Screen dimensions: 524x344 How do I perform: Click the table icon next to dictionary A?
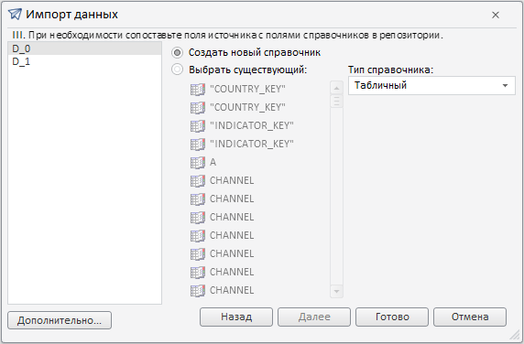tap(198, 163)
